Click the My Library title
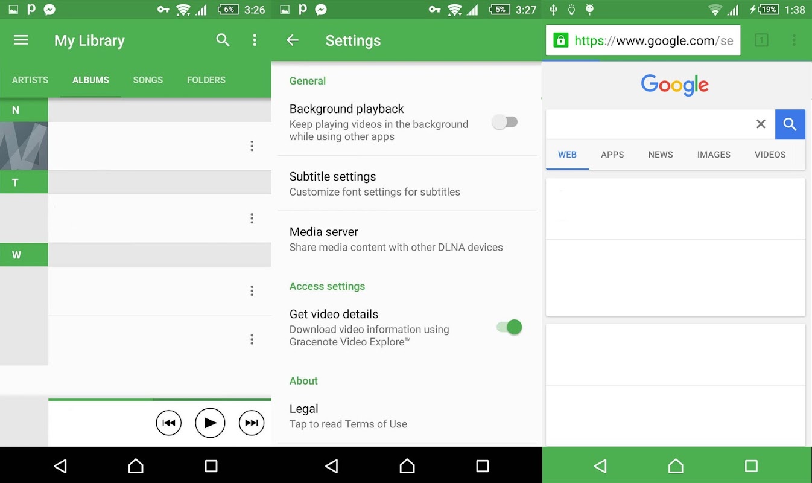Viewport: 812px width, 483px height. tap(89, 41)
